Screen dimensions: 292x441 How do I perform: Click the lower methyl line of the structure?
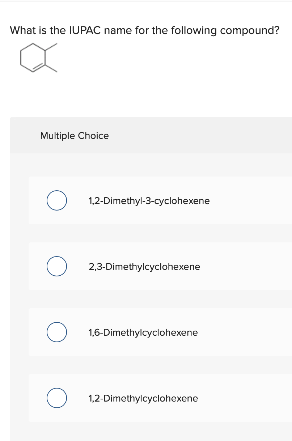tap(51, 68)
